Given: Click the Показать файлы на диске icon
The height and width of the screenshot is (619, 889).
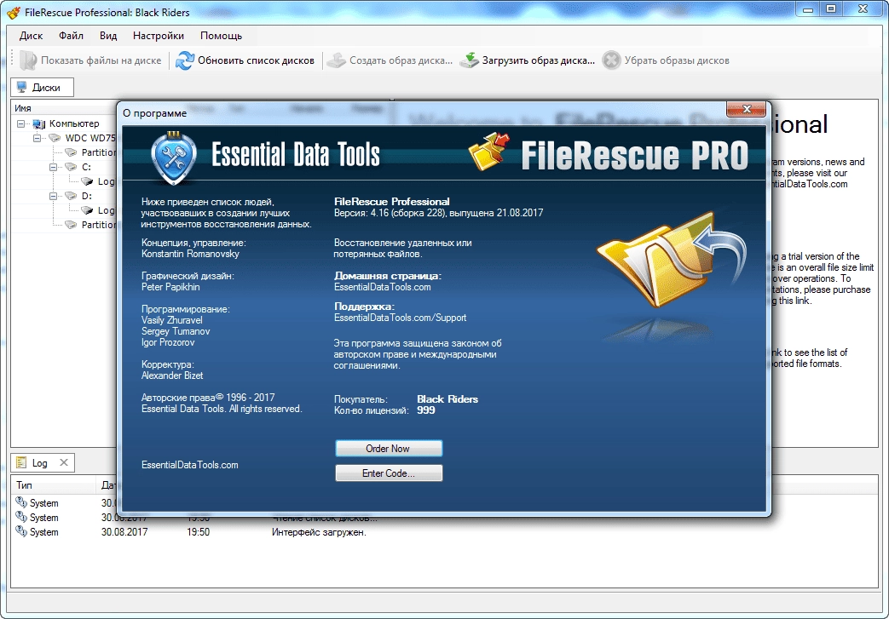Looking at the screenshot, I should pyautogui.click(x=28, y=60).
